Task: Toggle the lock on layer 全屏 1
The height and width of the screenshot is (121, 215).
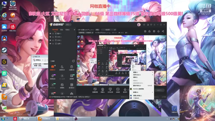Action: (x=53, y=44)
